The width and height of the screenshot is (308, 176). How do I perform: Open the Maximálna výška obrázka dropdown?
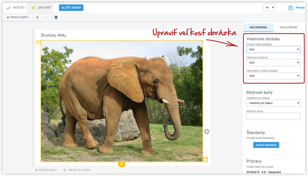[274, 76]
